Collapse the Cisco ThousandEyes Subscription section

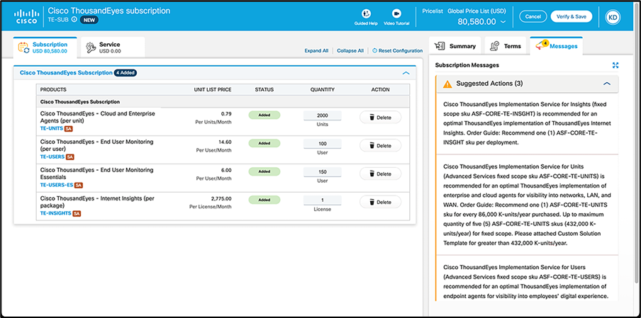pyautogui.click(x=406, y=73)
